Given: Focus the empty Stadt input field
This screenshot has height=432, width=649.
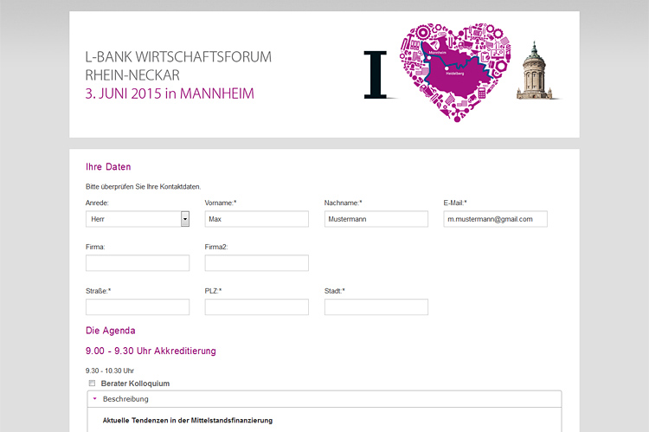Looking at the screenshot, I should [x=376, y=307].
